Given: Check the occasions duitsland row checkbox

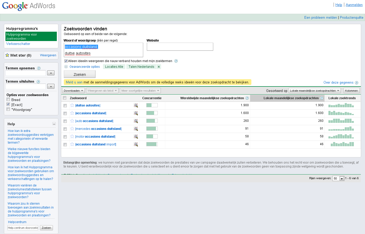Looking at the screenshot, I should point(65,113).
